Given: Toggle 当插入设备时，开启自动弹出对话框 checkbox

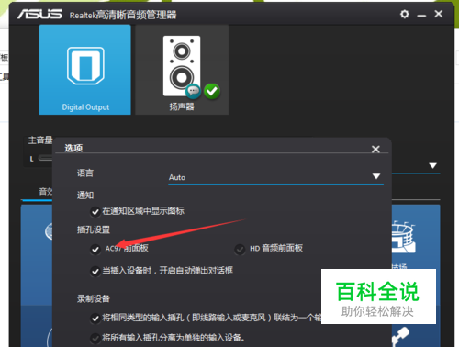Looking at the screenshot, I should 95,272.
